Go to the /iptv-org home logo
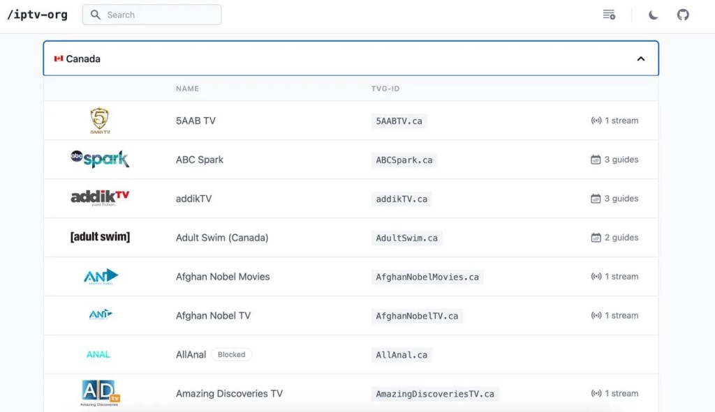This screenshot has height=412, width=715. [x=38, y=15]
